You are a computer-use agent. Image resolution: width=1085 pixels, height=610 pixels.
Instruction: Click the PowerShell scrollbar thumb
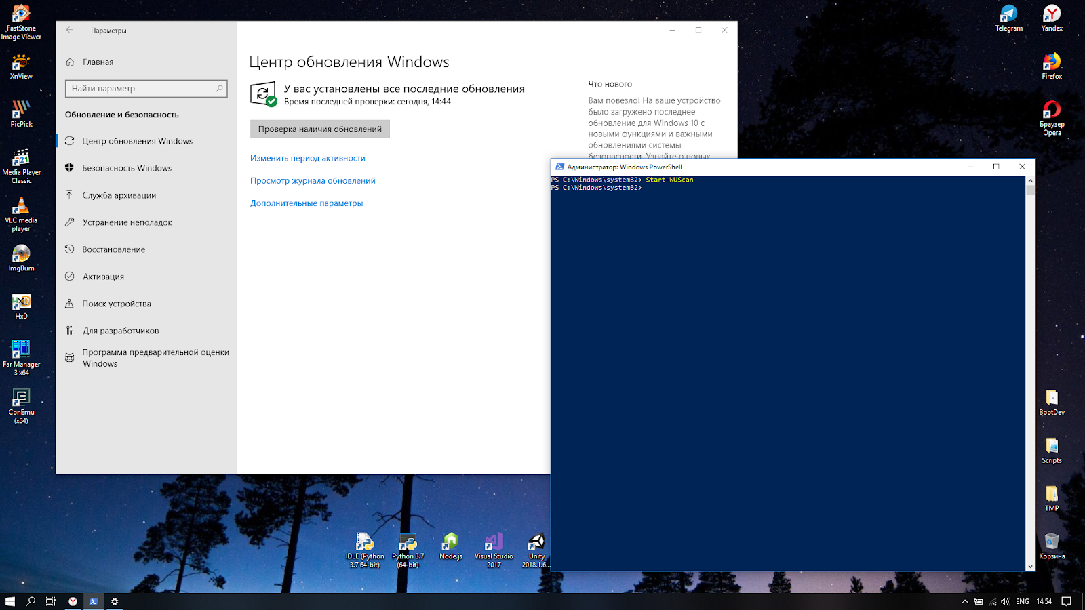[1030, 190]
